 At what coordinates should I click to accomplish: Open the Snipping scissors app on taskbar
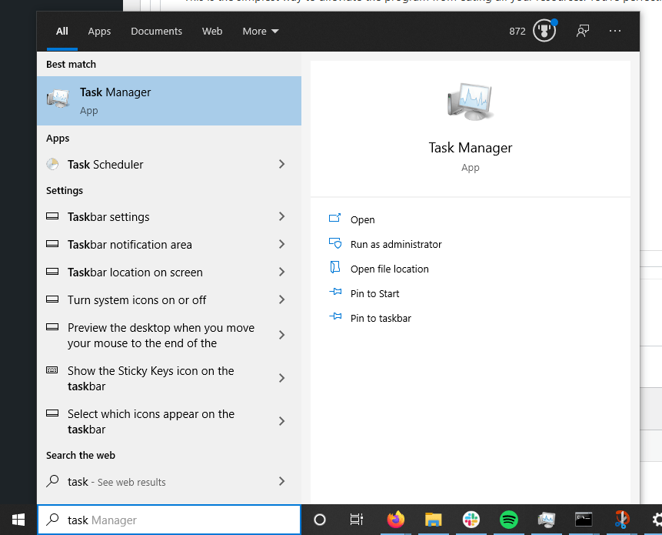pyautogui.click(x=621, y=520)
